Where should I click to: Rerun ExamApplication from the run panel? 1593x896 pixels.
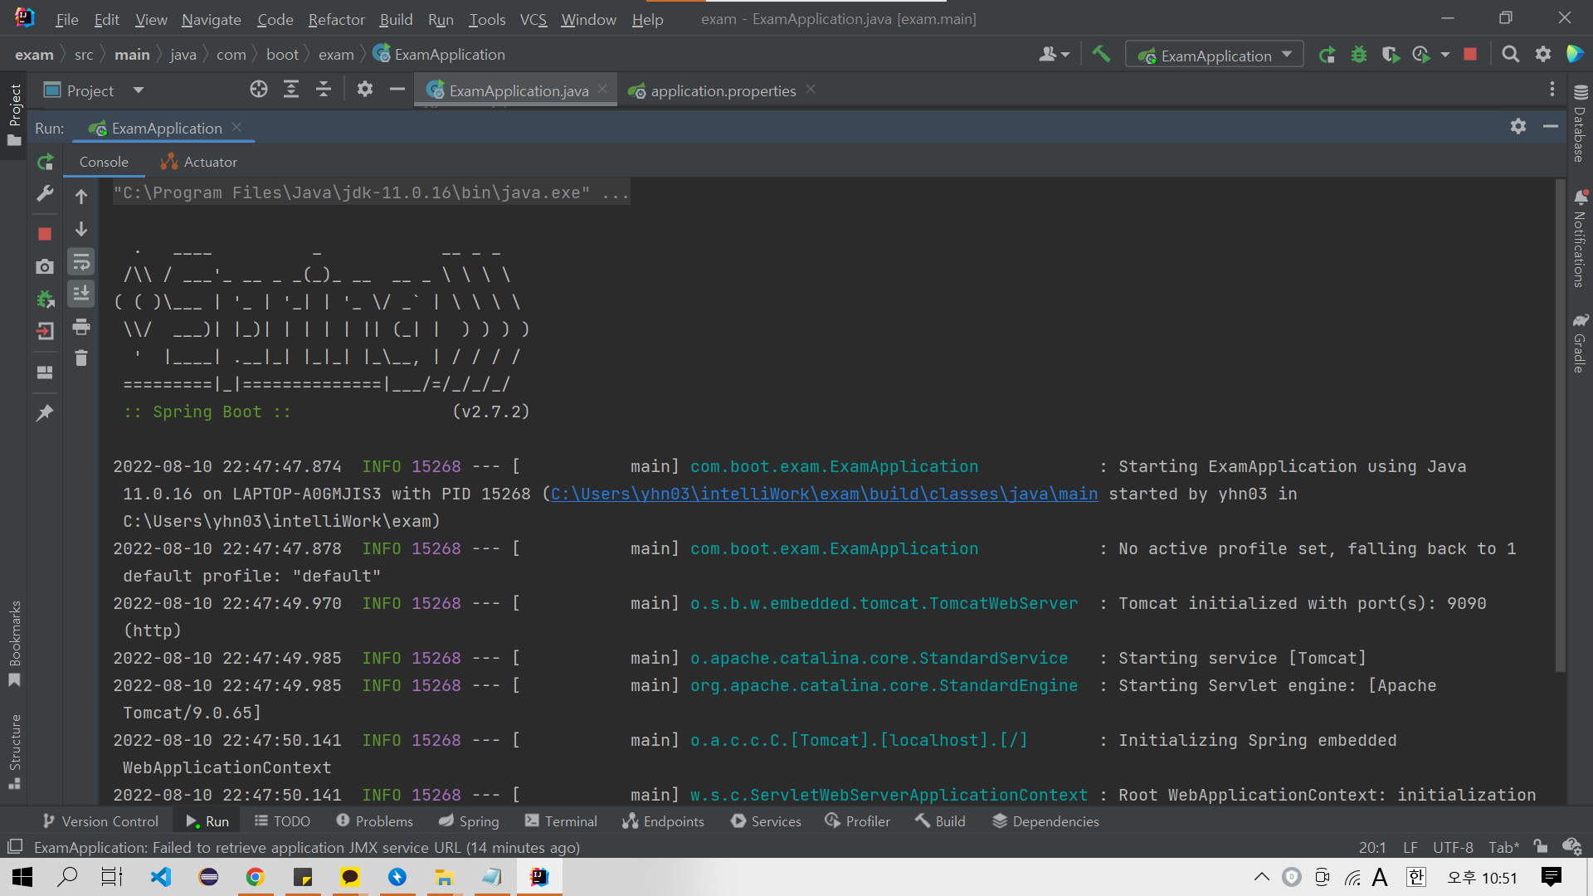[x=46, y=162]
